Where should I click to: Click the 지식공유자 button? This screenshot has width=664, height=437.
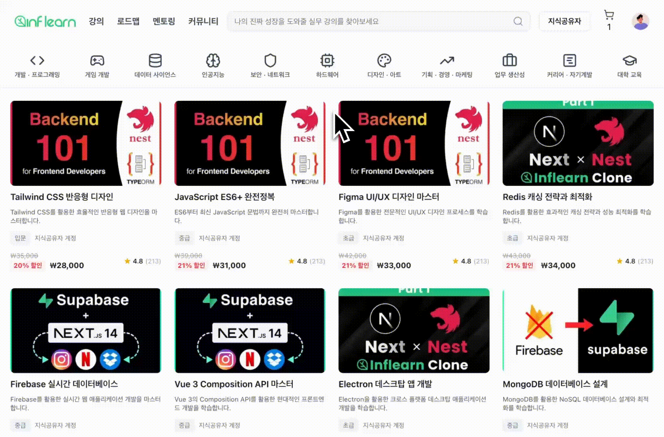tap(564, 21)
